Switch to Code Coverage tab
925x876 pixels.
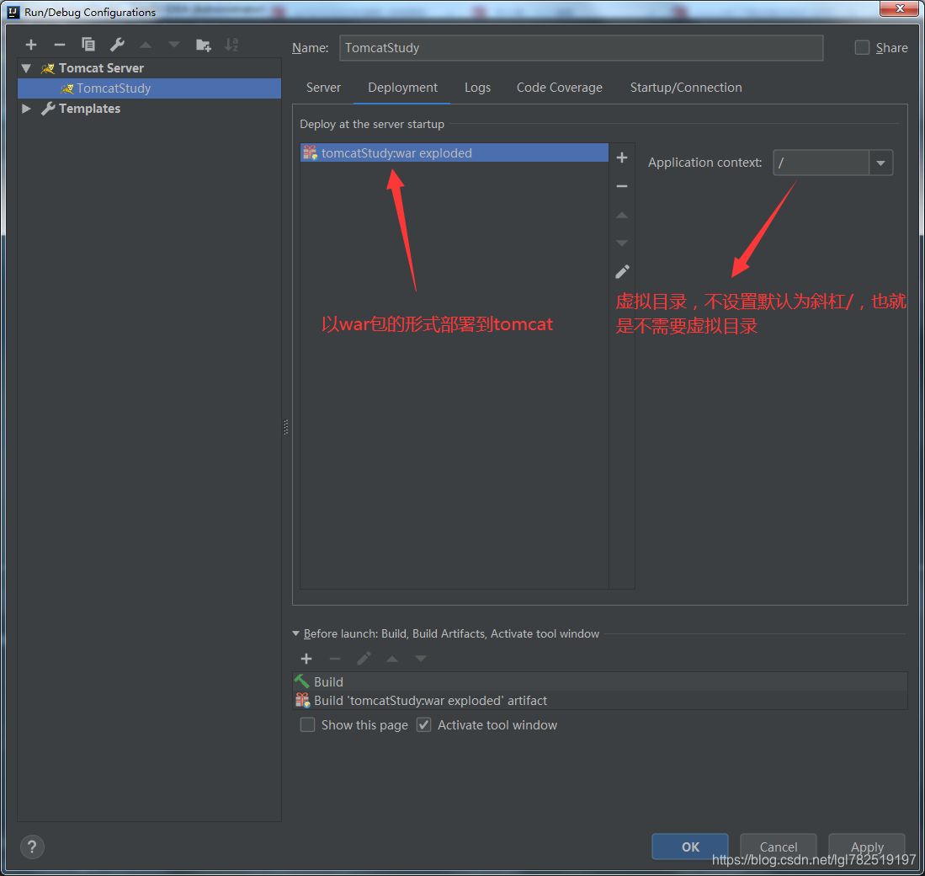[559, 88]
